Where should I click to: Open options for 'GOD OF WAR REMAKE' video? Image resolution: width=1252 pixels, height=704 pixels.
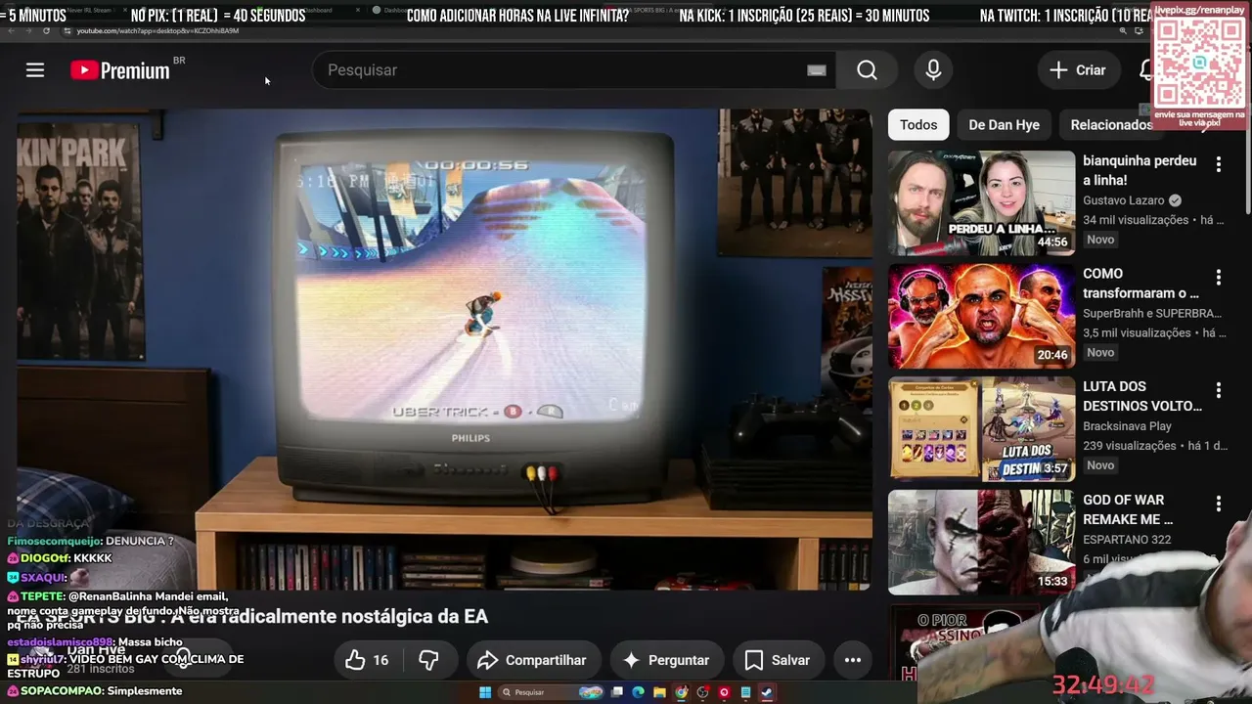1219,505
